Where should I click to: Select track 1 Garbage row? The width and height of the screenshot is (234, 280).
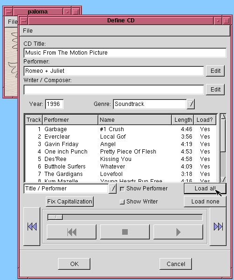pyautogui.click(x=121, y=129)
